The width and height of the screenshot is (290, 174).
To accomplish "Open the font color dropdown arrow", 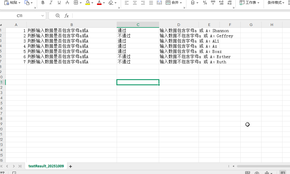I will tap(104, 3).
